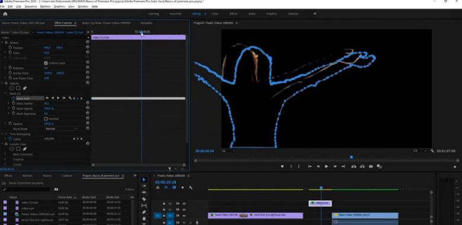Toggle animation stopwatch for Mask Opacity
Image resolution: width=462 pixels, height=225 pixels.
pos(14,108)
